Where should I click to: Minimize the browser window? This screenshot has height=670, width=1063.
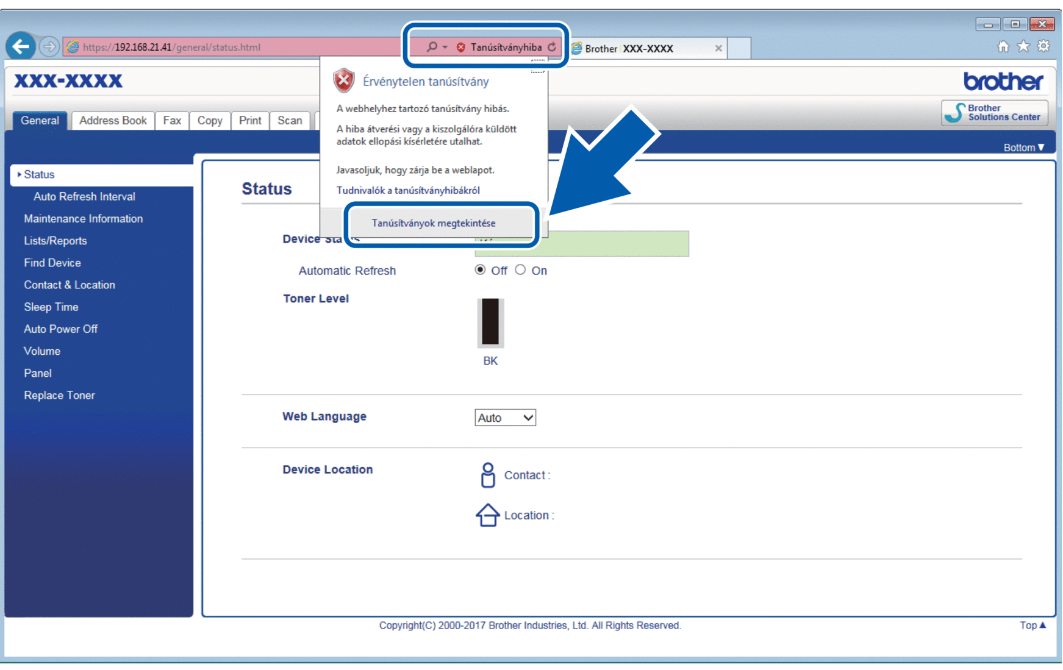(987, 24)
